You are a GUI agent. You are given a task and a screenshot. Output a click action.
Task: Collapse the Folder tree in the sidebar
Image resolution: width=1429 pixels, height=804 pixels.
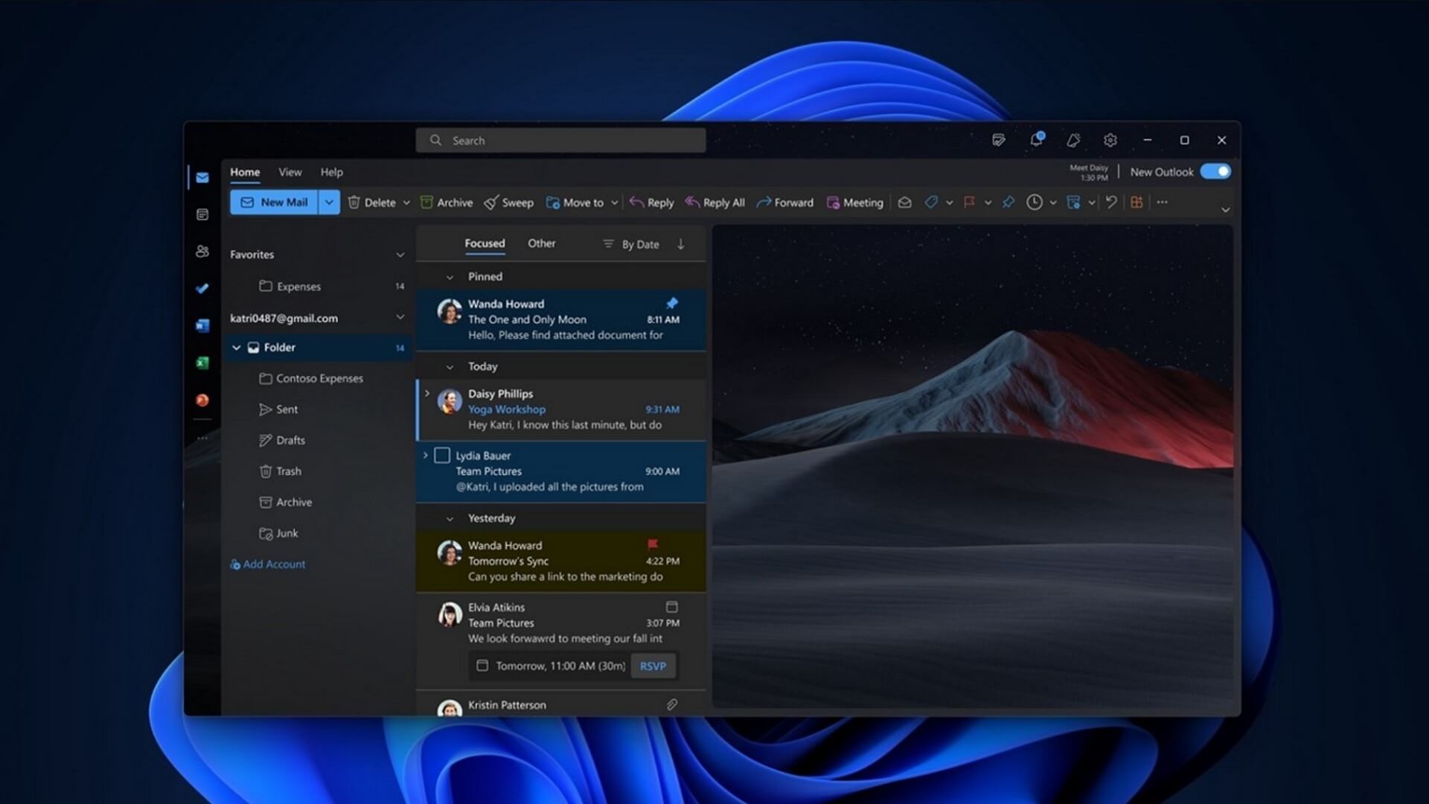pos(236,347)
